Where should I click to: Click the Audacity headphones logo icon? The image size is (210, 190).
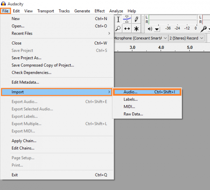click(3, 4)
